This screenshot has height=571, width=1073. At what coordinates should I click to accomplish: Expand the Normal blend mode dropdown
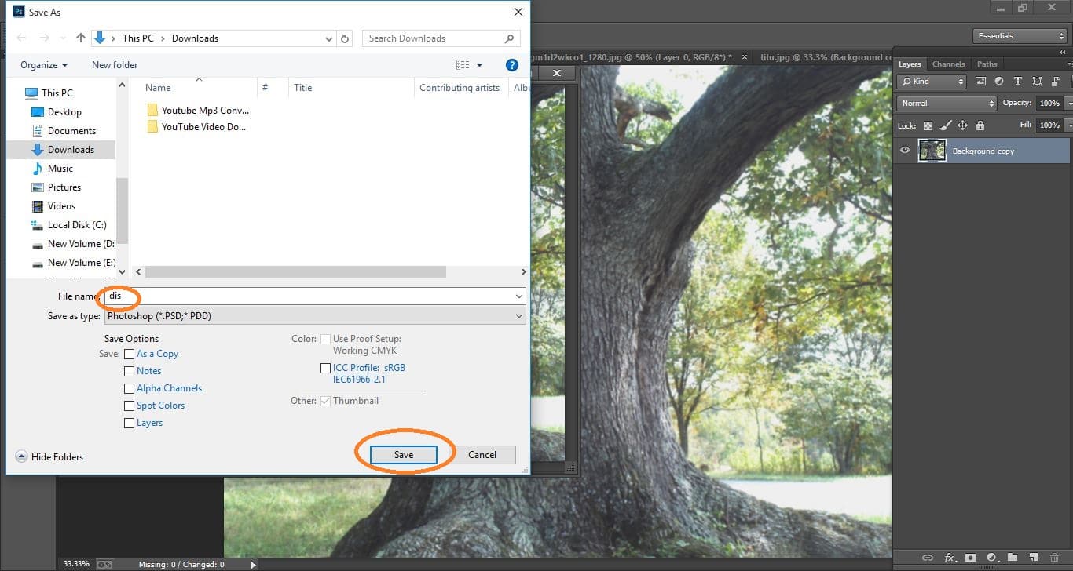tap(947, 104)
